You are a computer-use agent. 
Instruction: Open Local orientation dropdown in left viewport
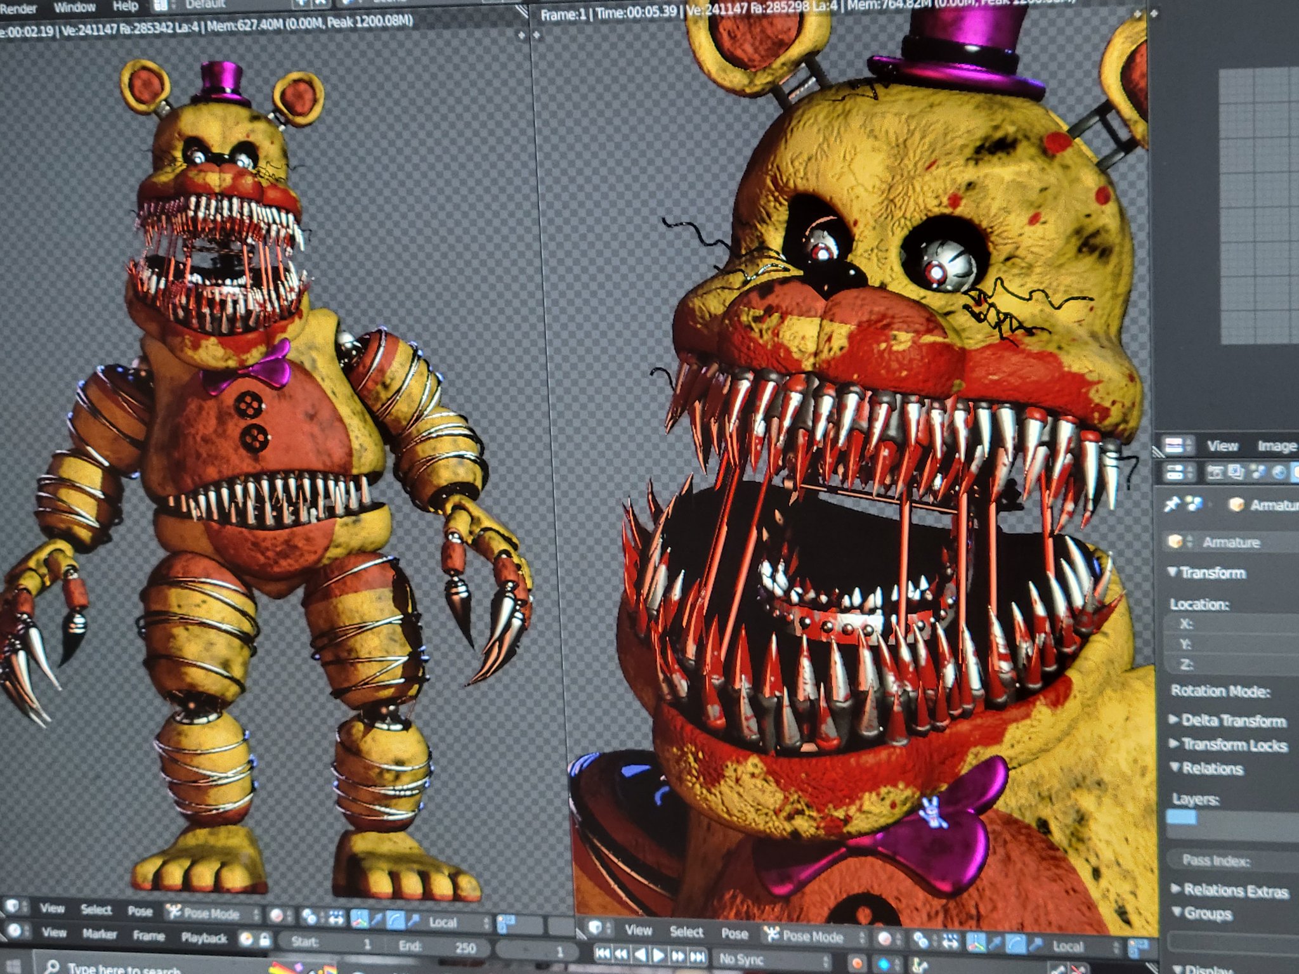point(457,922)
